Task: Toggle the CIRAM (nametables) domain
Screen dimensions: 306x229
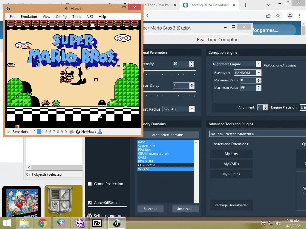Action: 166,154
